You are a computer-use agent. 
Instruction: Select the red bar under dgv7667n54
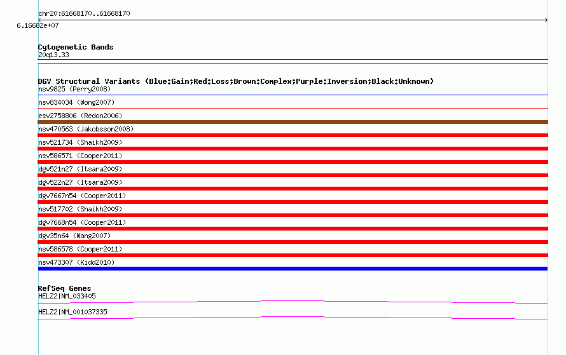(x=293, y=202)
